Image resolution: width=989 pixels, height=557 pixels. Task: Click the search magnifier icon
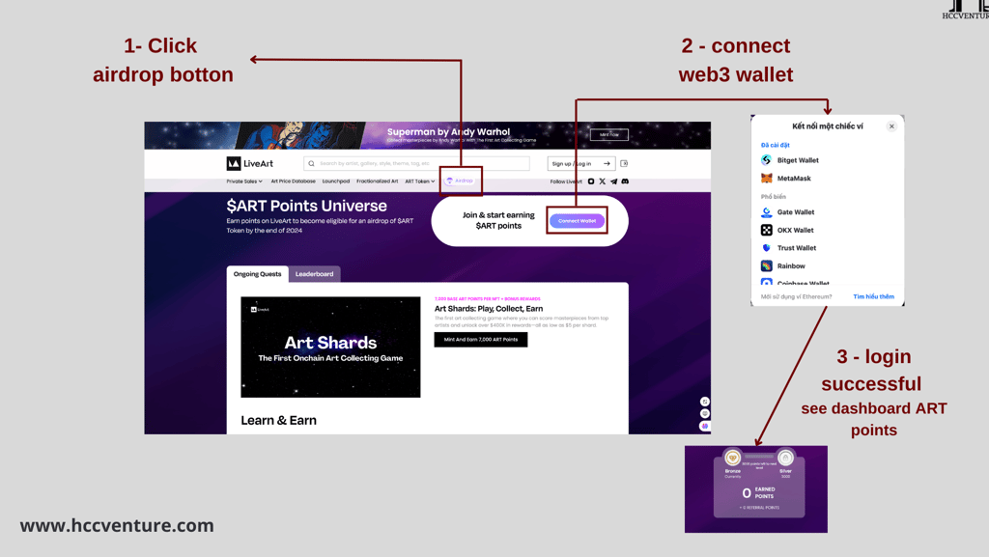tap(311, 164)
